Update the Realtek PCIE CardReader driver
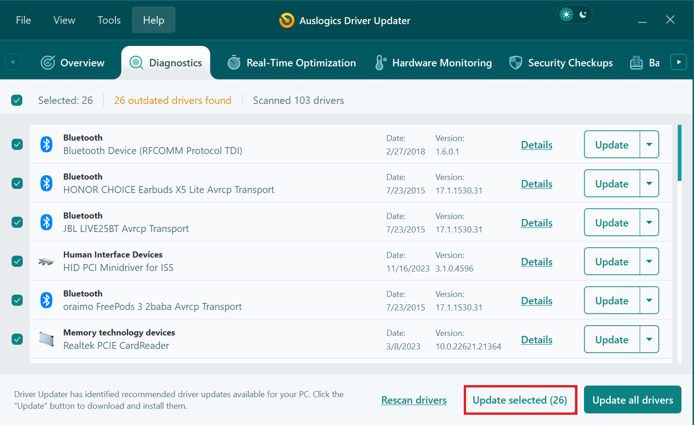 coord(612,339)
